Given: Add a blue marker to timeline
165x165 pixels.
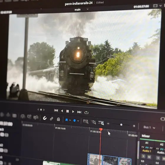Looking at the screenshot, I should 75,121.
